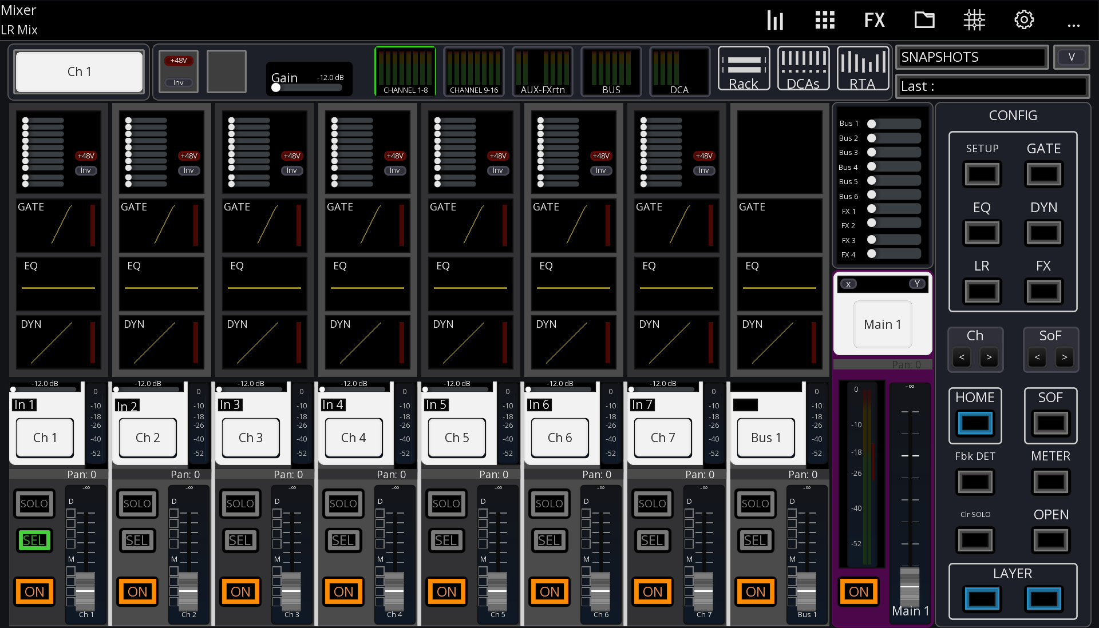Click the Clr SOLO button
1099x628 pixels.
[975, 540]
